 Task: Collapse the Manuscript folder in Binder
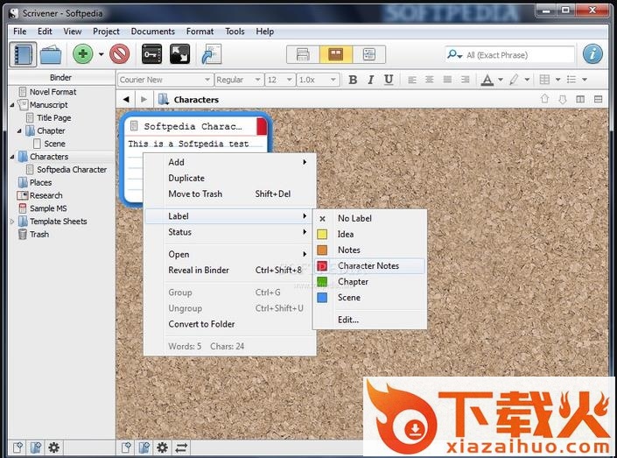tap(13, 105)
